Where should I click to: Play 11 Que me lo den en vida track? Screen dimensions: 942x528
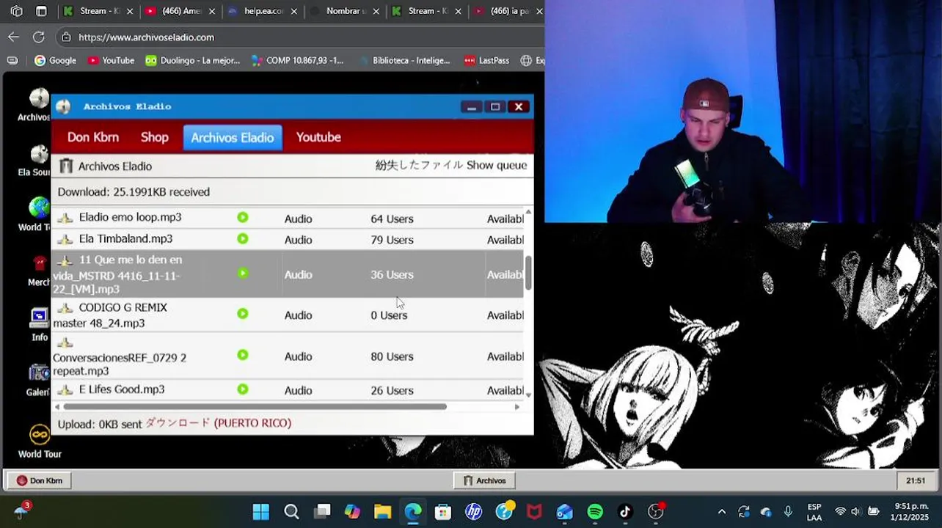243,274
